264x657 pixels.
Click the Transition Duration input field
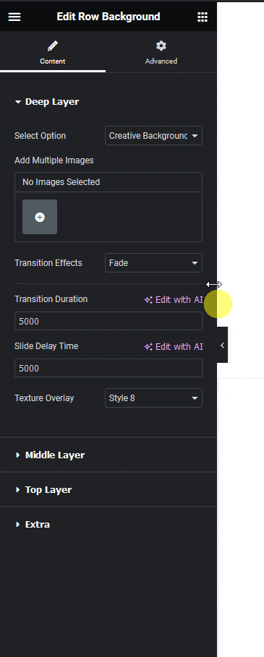(108, 321)
